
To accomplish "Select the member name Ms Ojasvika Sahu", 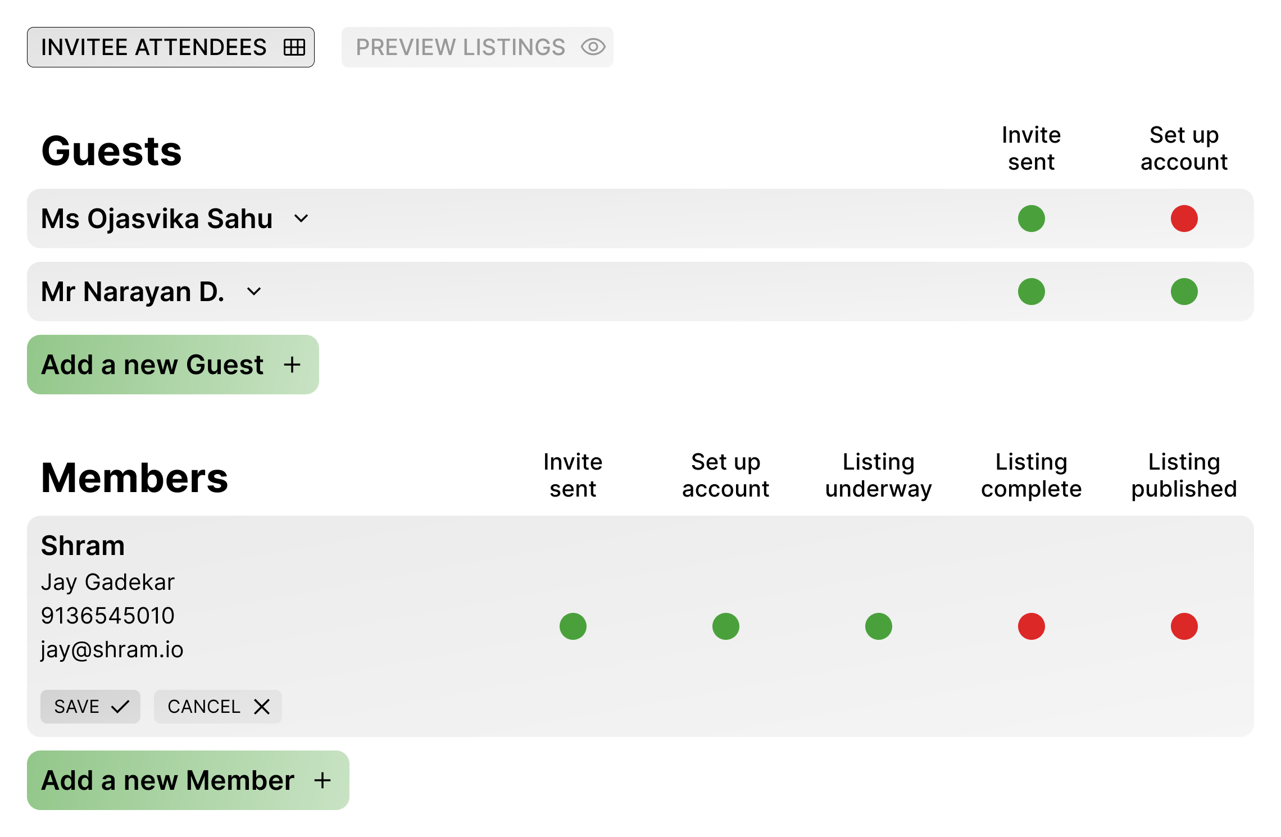I will pyautogui.click(x=157, y=219).
